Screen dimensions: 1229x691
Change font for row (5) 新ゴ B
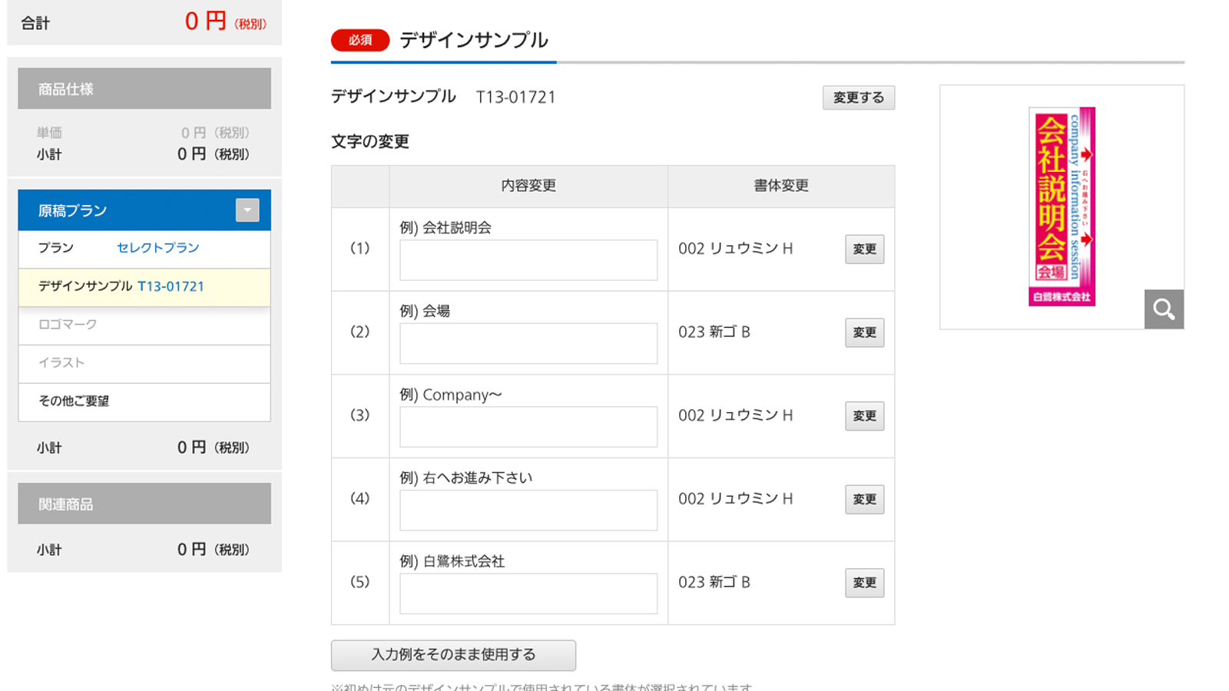pos(864,583)
